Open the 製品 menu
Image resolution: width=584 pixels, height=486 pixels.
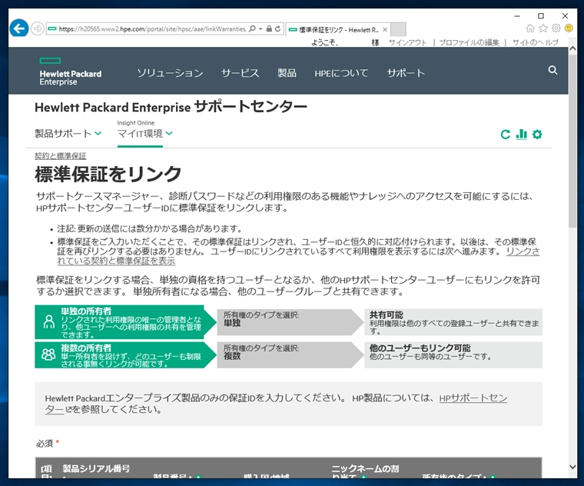click(x=287, y=73)
